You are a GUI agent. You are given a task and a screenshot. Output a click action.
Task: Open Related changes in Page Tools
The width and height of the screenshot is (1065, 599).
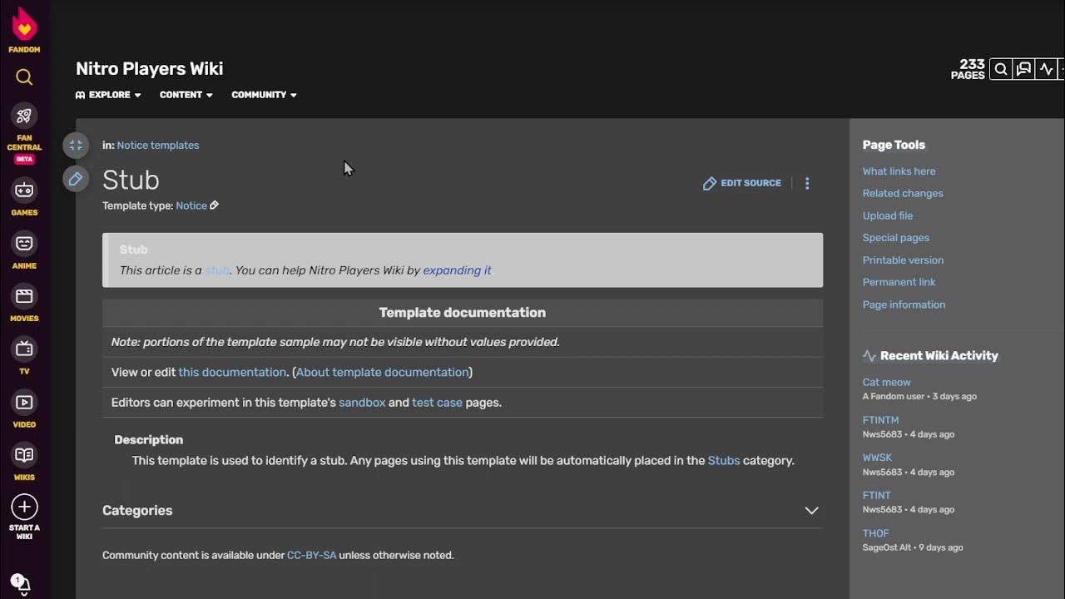(x=903, y=194)
